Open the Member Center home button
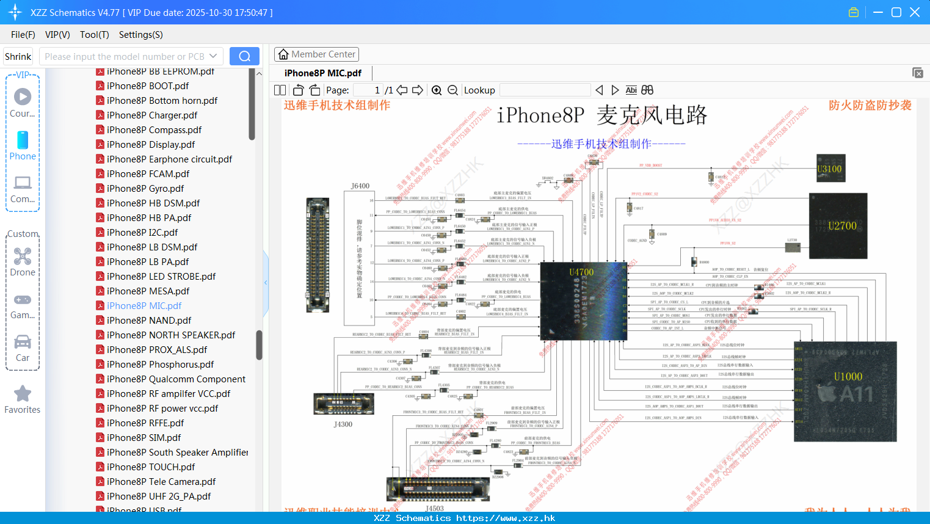The height and width of the screenshot is (524, 930). point(316,54)
